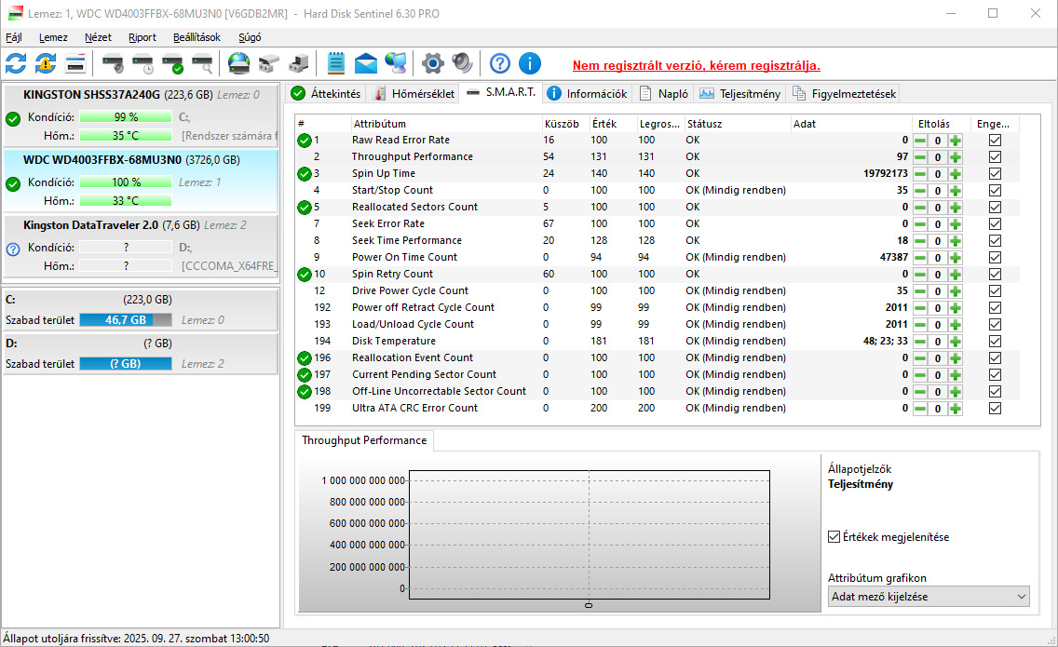Image resolution: width=1058 pixels, height=647 pixels.
Task: Click the disk with clock icon
Action: (x=143, y=64)
